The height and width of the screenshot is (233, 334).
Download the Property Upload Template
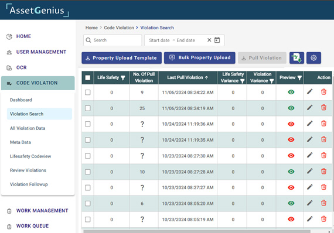(121, 58)
